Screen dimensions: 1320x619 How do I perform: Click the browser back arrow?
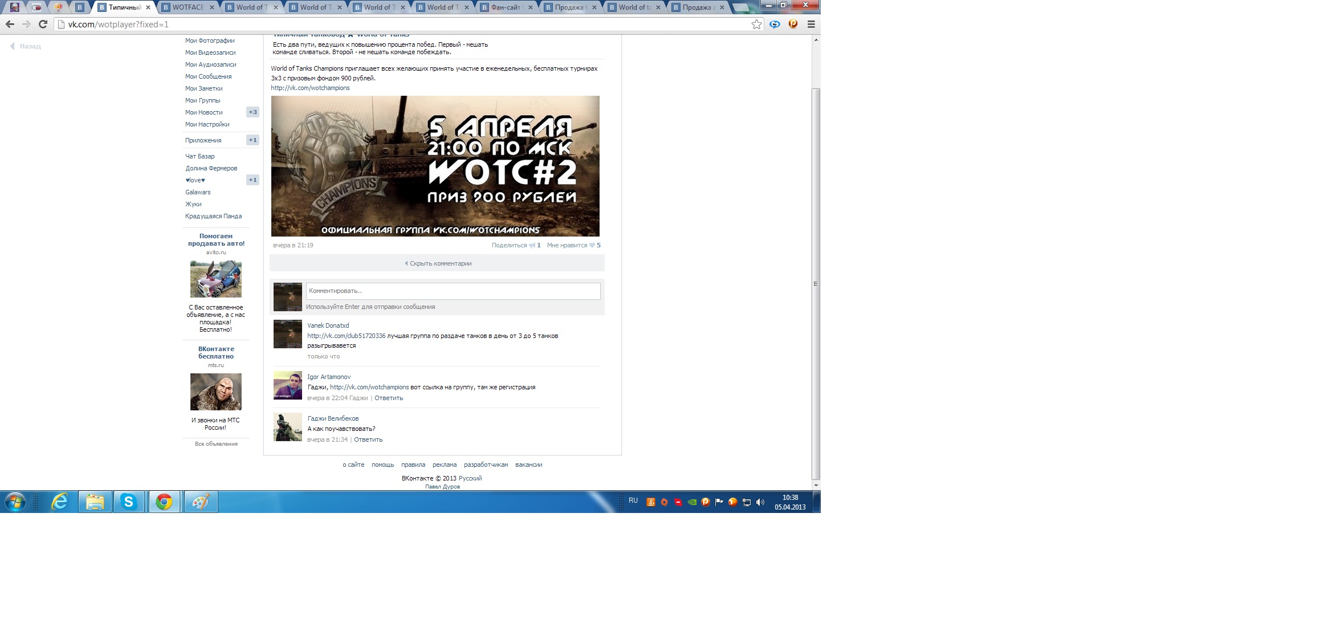click(10, 24)
